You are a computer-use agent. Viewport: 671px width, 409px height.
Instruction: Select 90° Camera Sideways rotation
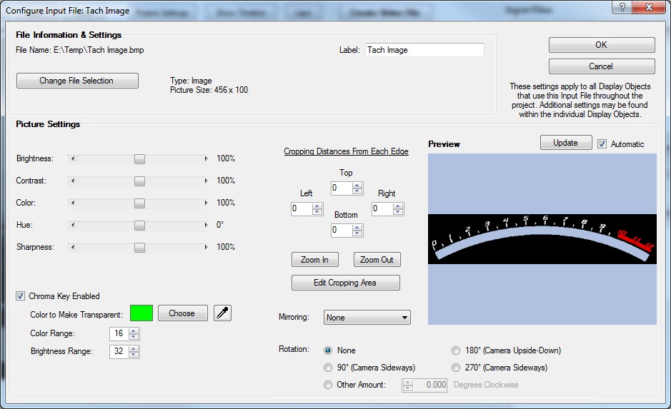point(328,368)
